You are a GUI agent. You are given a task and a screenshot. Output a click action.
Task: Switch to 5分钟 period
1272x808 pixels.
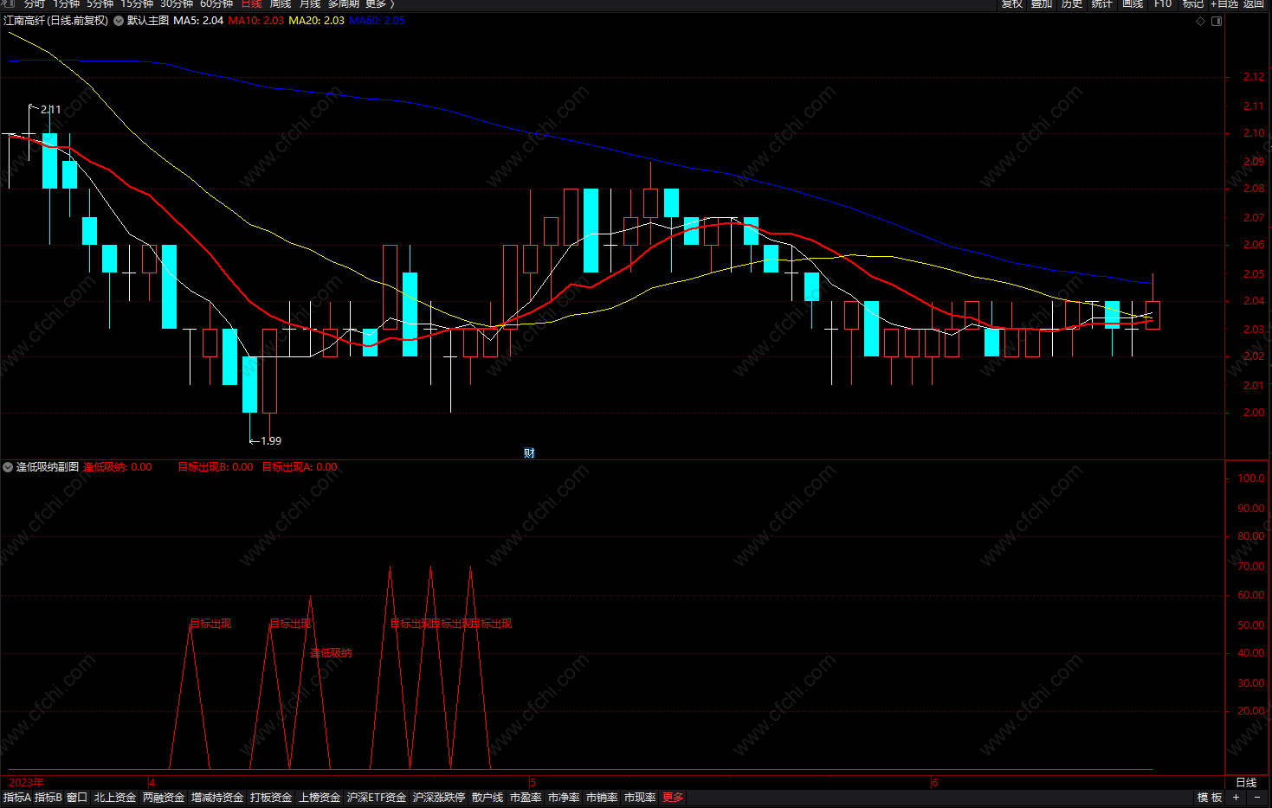100,4
